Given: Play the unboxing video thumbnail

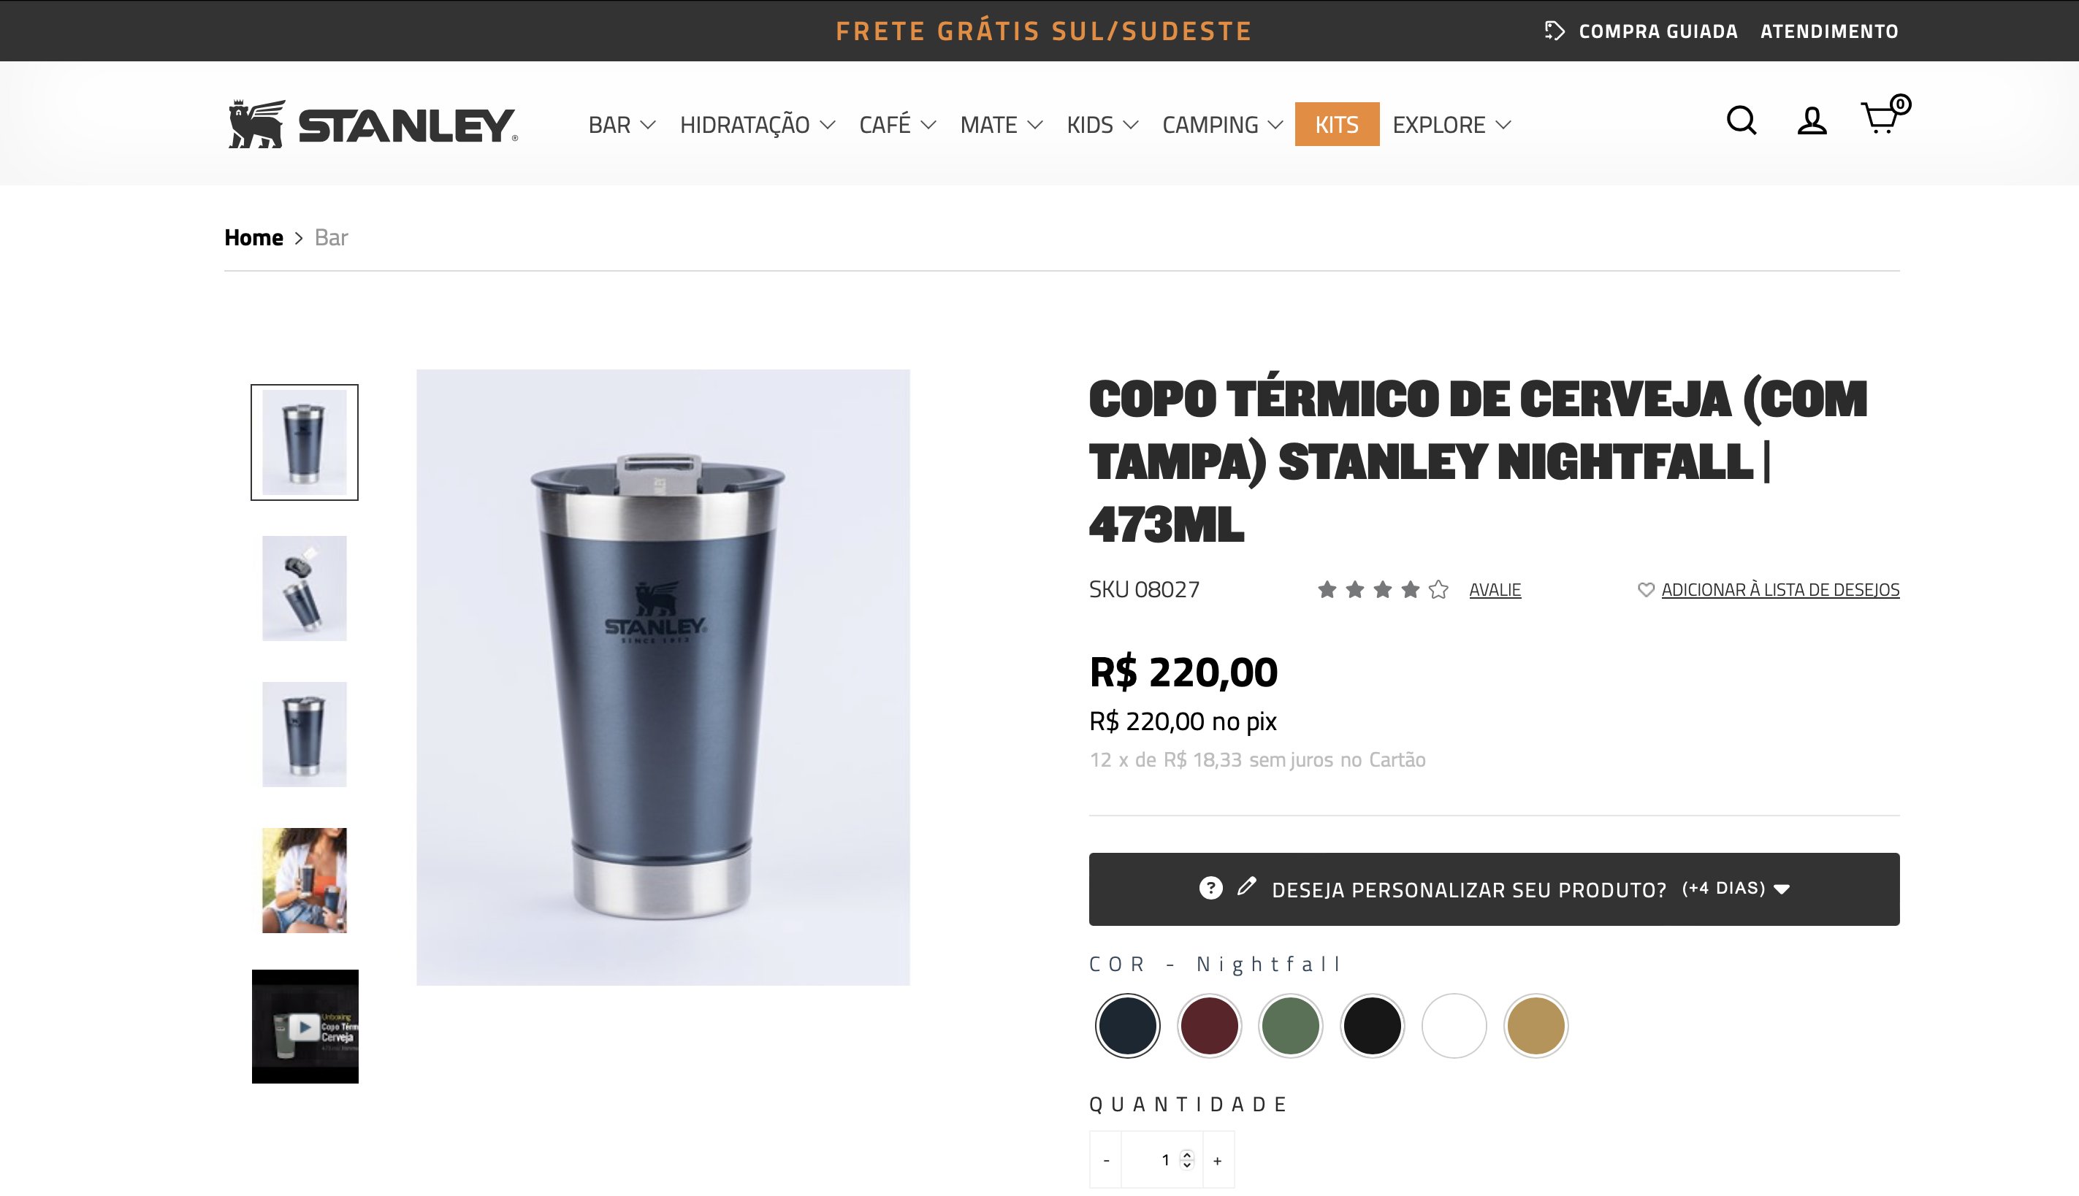Looking at the screenshot, I should click(305, 1026).
